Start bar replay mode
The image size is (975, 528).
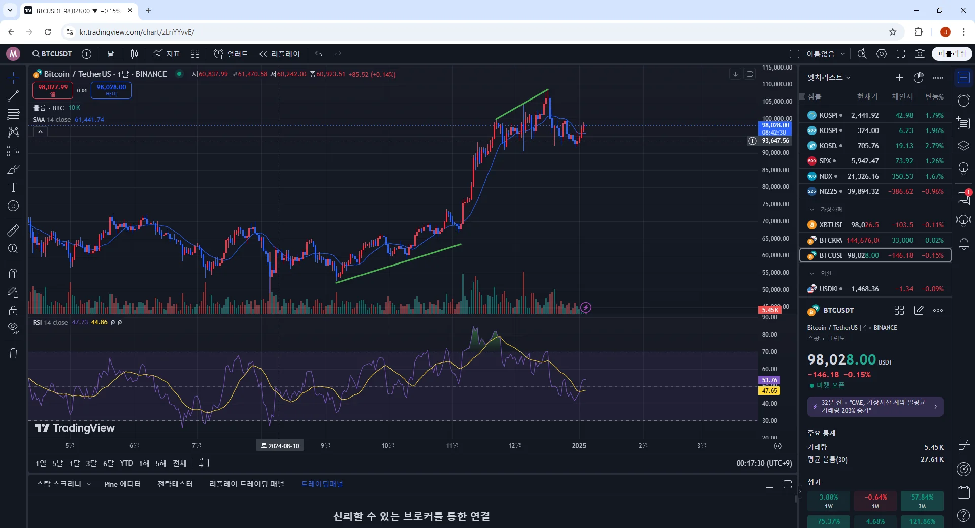point(279,54)
